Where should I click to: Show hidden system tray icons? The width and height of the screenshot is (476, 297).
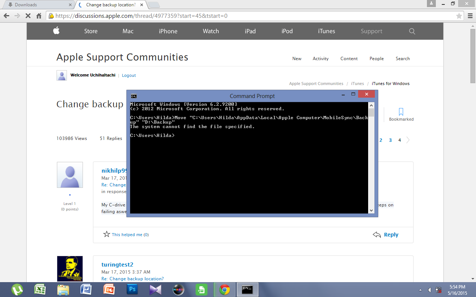pos(421,290)
